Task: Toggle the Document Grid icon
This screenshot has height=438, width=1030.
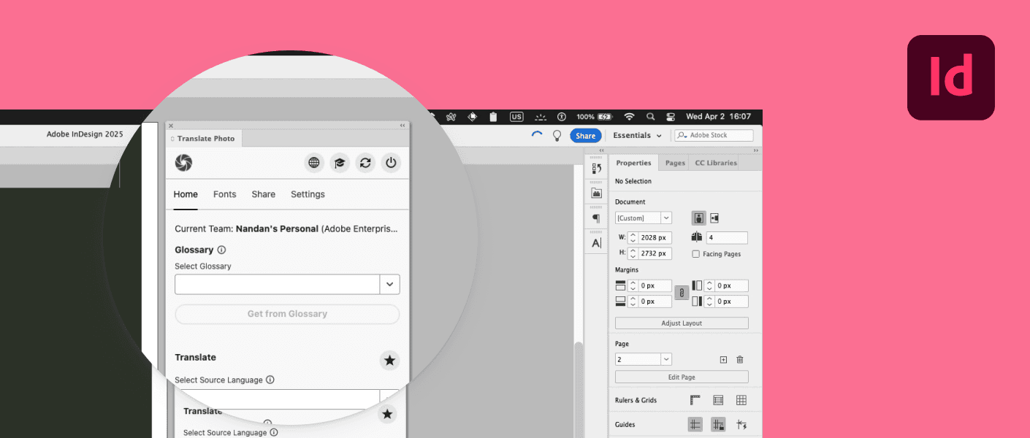Action: point(741,400)
